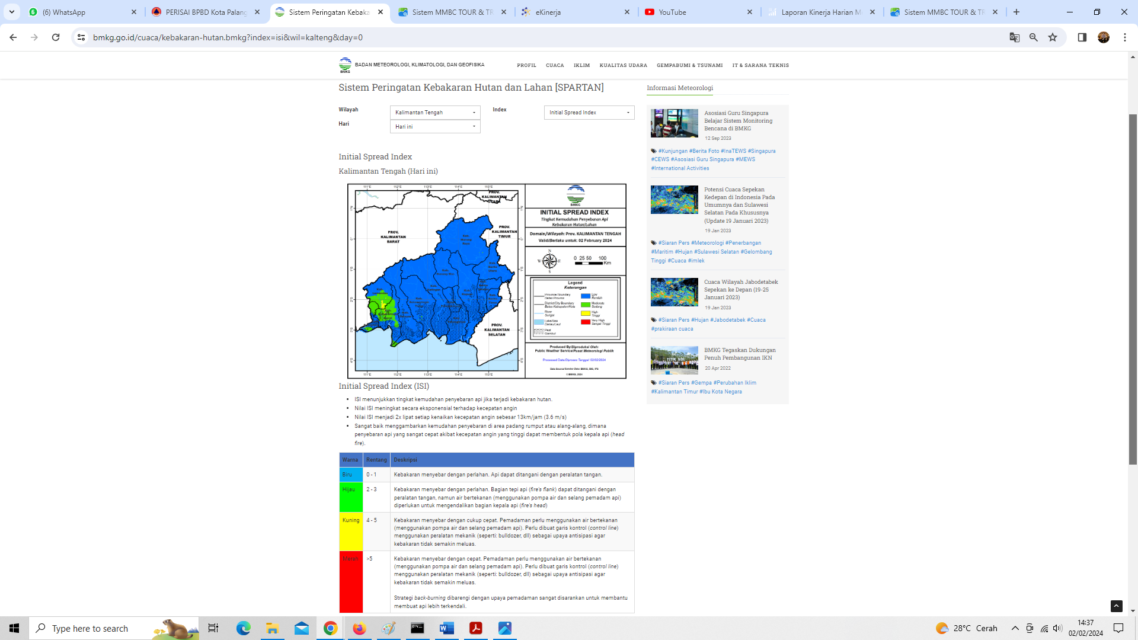The width and height of the screenshot is (1138, 640).
Task: Launch Microsoft Edge from taskbar
Action: coord(244,628)
